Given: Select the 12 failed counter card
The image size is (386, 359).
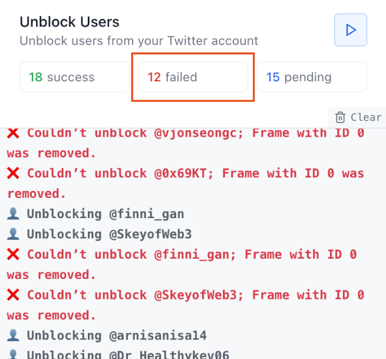Looking at the screenshot, I should click(x=193, y=77).
